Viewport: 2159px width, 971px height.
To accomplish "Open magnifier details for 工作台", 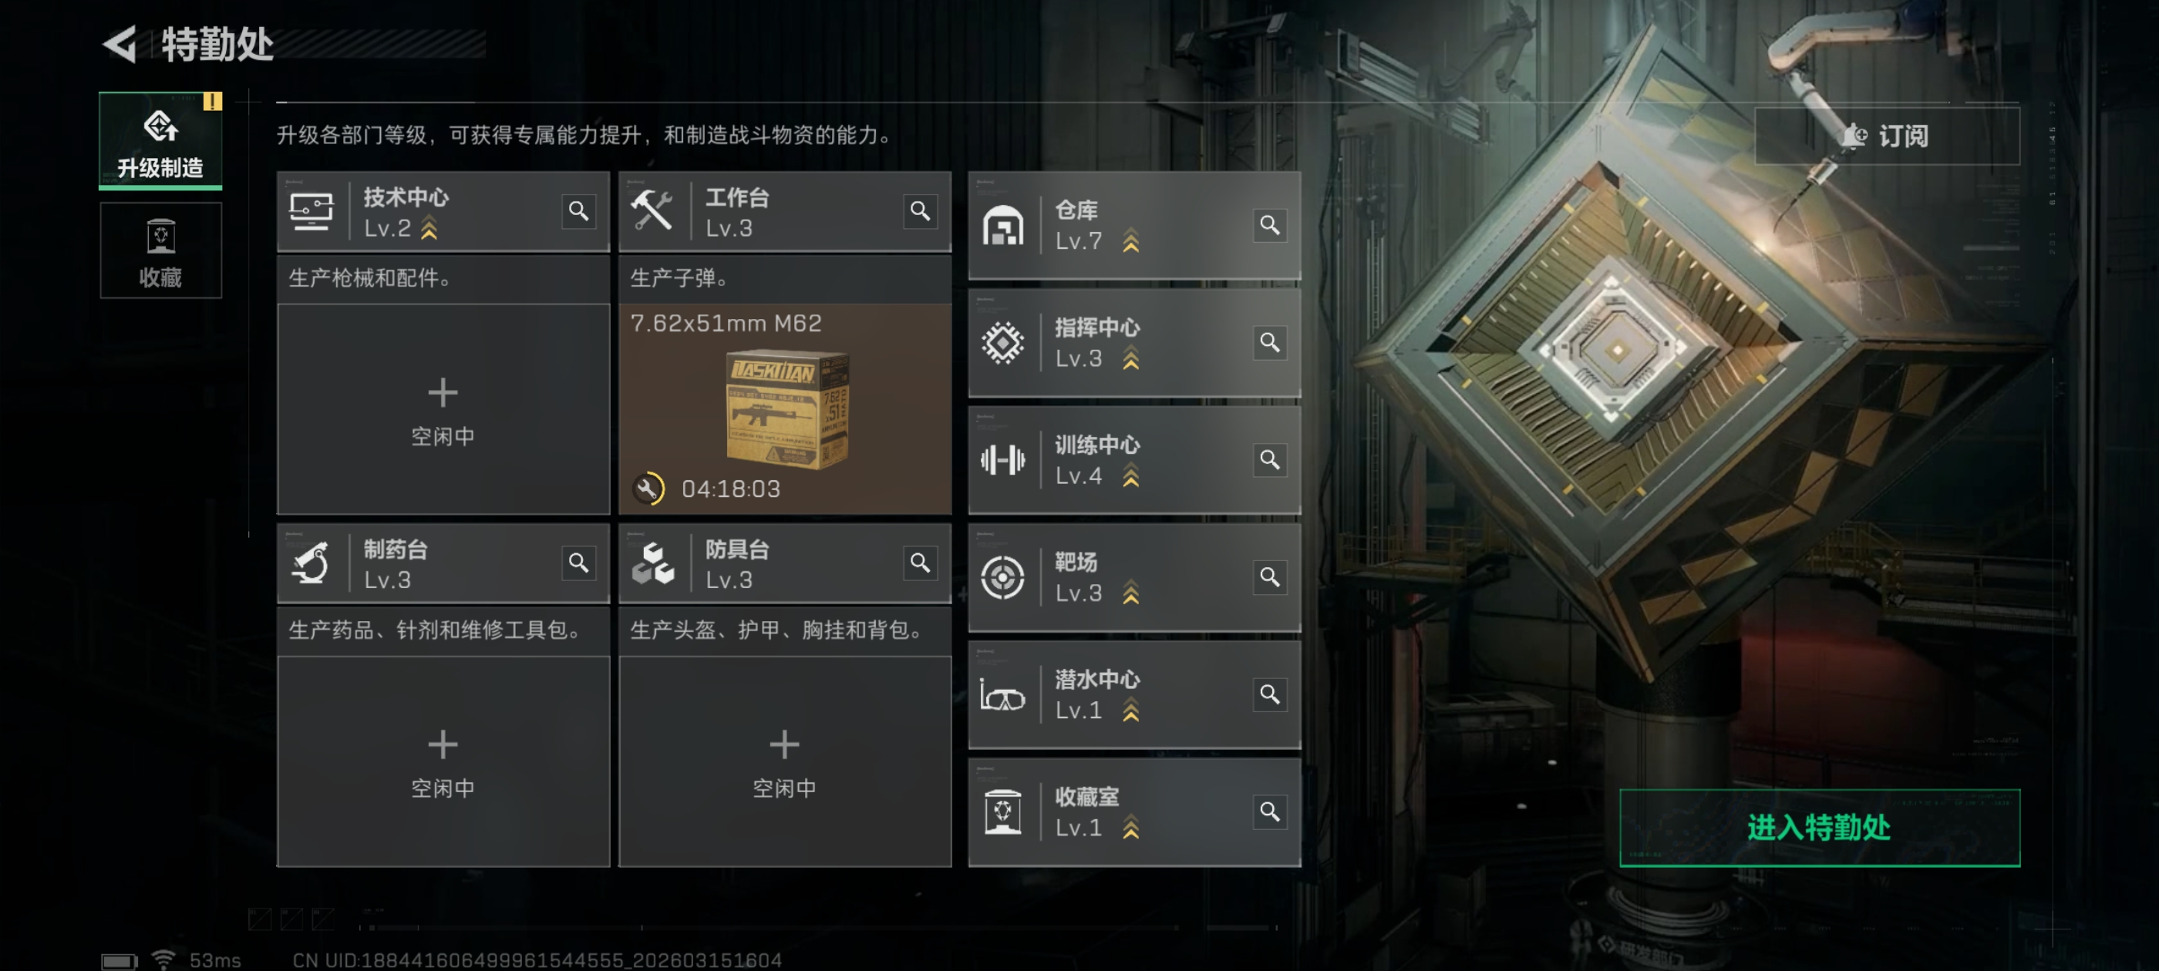I will 919,211.
